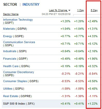This screenshot has width=102, height=109.
Task: Open Consumer Discretionary sector link
Action: [18, 72]
